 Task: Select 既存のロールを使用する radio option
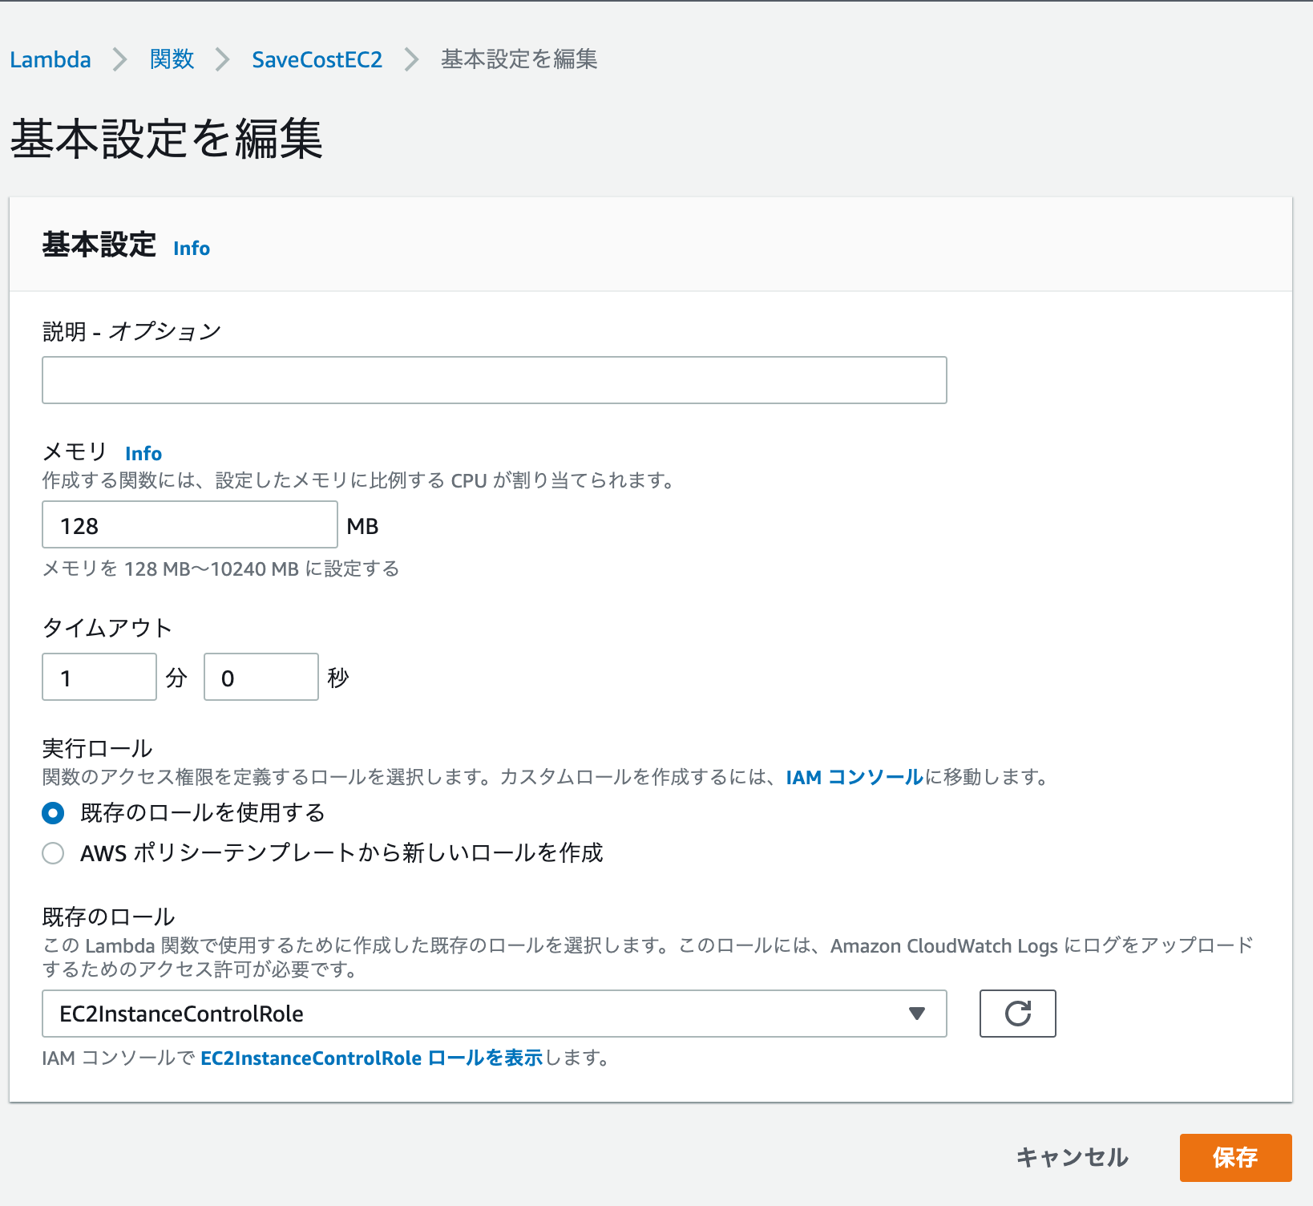53,813
